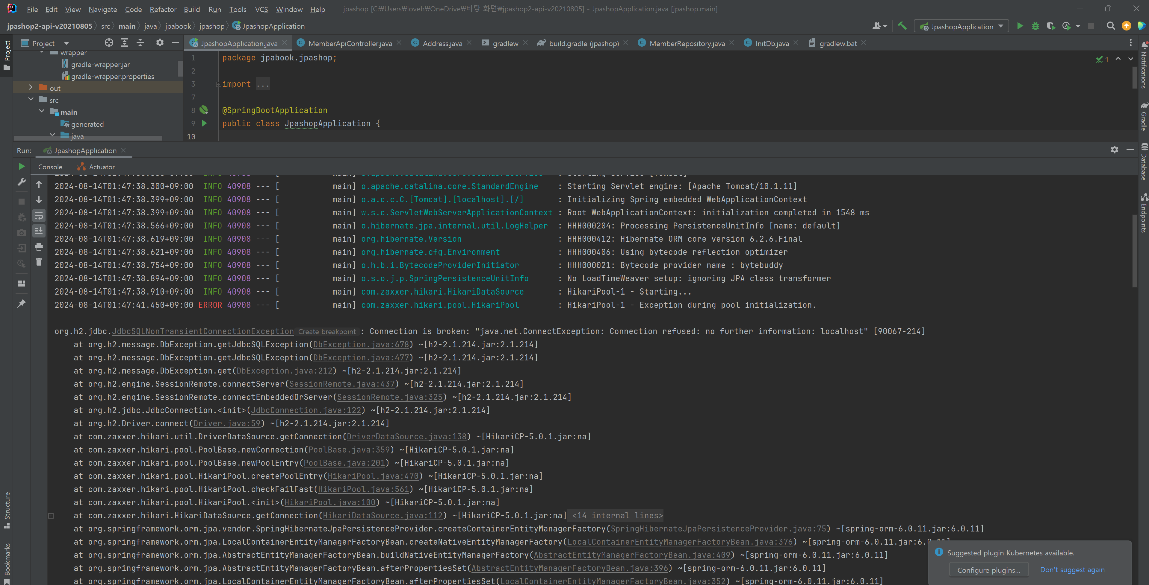Switch to build.gradle (jpashop) tab
Viewport: 1149px width, 585px height.
click(x=583, y=43)
